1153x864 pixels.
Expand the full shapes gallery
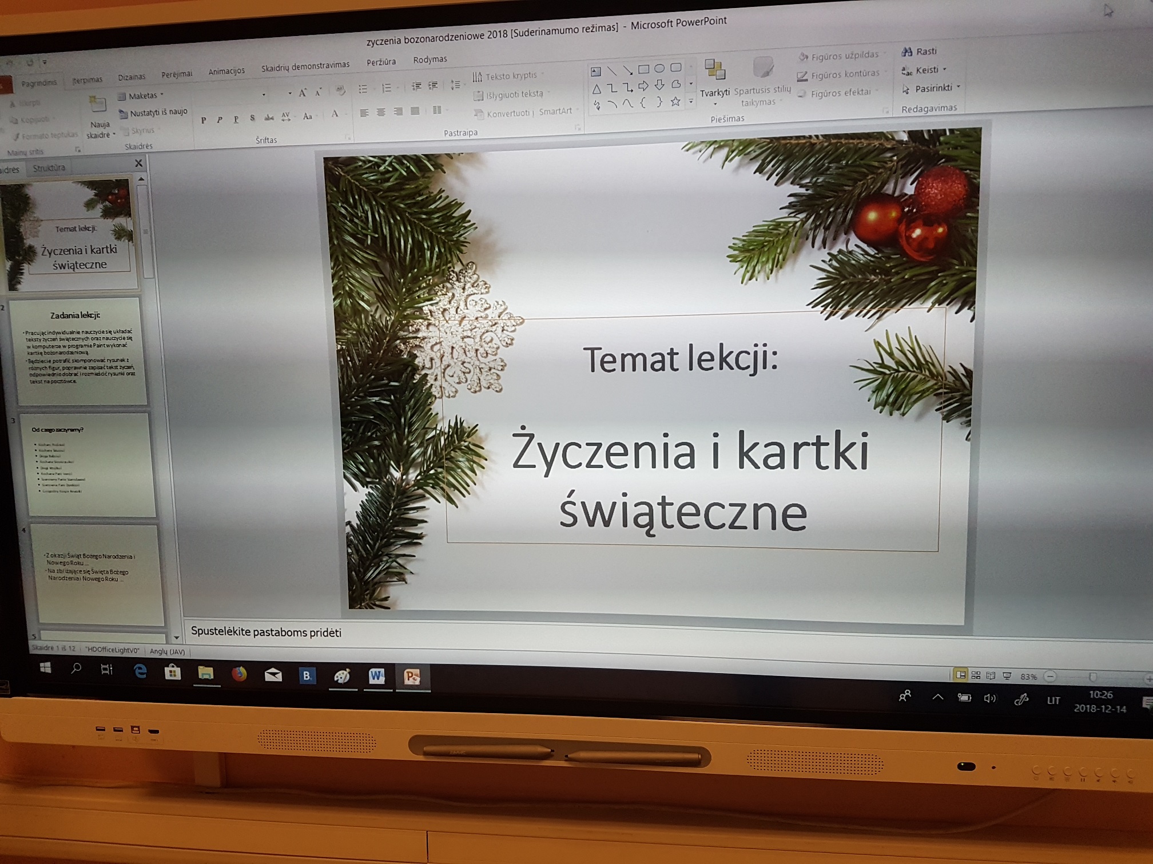[x=691, y=101]
